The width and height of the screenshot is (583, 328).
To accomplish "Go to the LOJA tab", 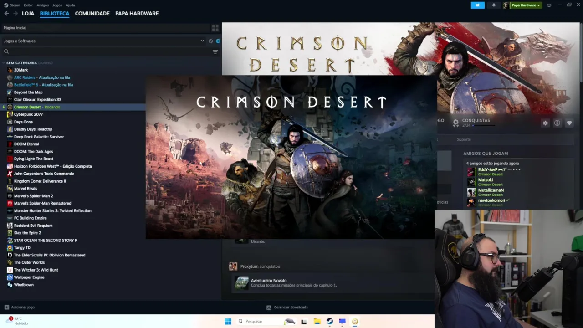I will (28, 14).
